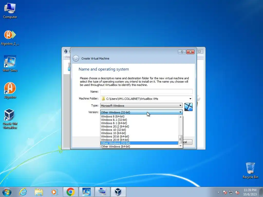Open the Windows Start menu orb
Screen dimensions: 263x197
coord(7,192)
